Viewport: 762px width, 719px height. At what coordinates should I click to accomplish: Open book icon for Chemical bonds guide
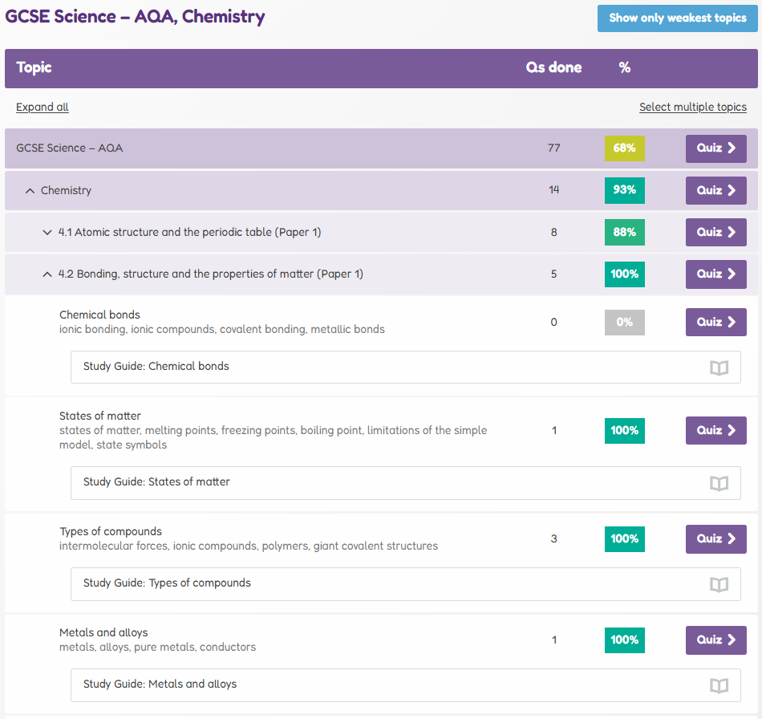(719, 368)
